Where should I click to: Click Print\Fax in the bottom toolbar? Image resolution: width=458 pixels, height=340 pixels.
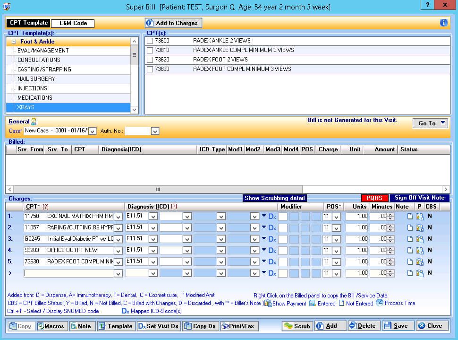tap(239, 326)
